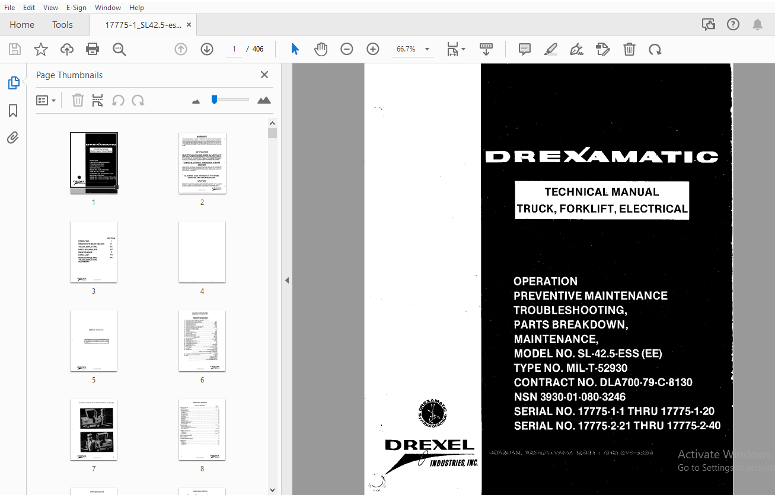
Task: Click the 'TECHNICAL MANUAL' title text
Action: tap(602, 192)
